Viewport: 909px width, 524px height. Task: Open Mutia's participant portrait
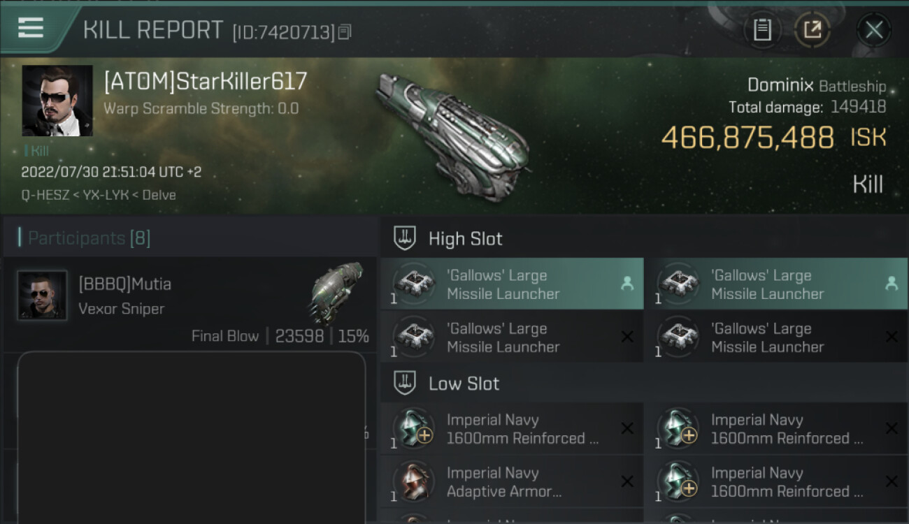[x=42, y=296]
